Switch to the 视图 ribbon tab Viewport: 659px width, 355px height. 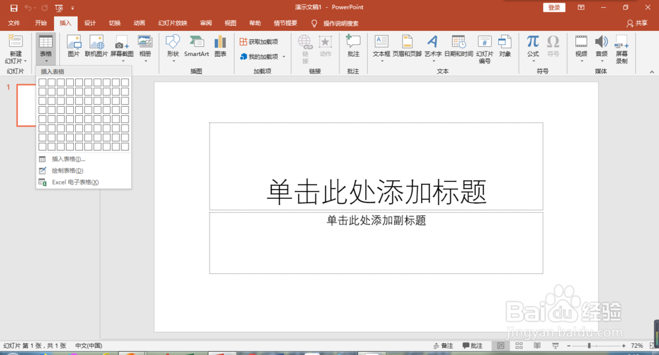point(230,23)
